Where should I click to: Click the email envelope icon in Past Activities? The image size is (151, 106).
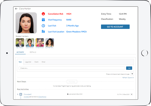(21, 94)
